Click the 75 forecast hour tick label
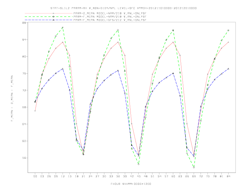 [x=208, y=176]
